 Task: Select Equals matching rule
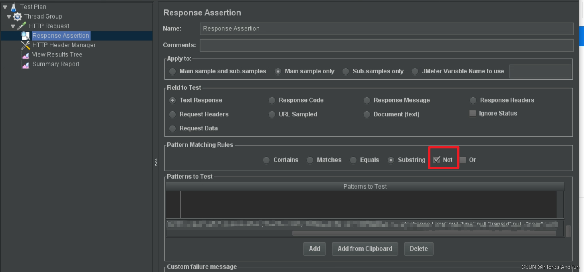coord(353,160)
